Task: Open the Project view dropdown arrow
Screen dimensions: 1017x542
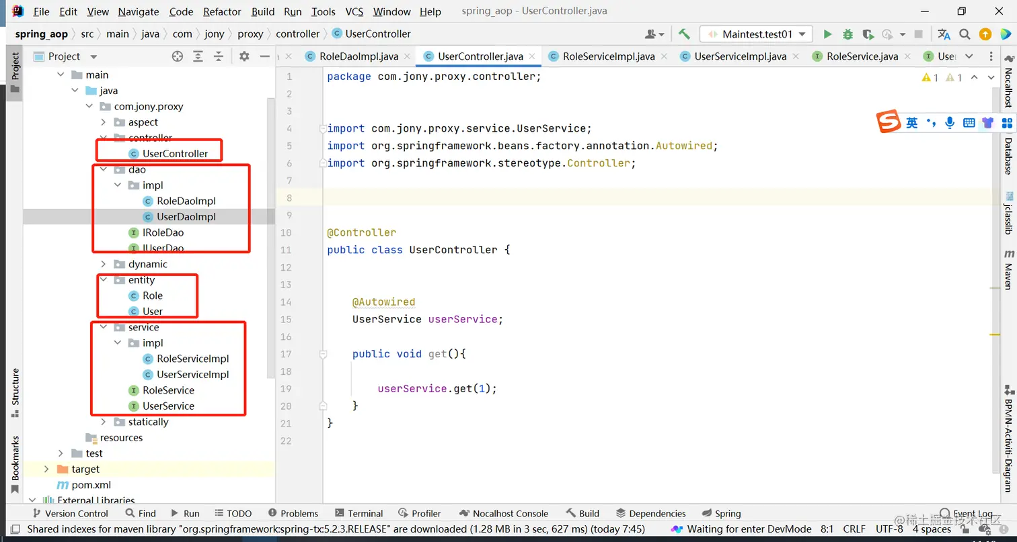Action: [x=93, y=56]
